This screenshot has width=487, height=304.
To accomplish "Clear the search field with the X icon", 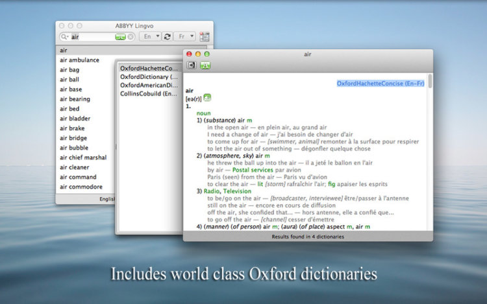I will 131,36.
